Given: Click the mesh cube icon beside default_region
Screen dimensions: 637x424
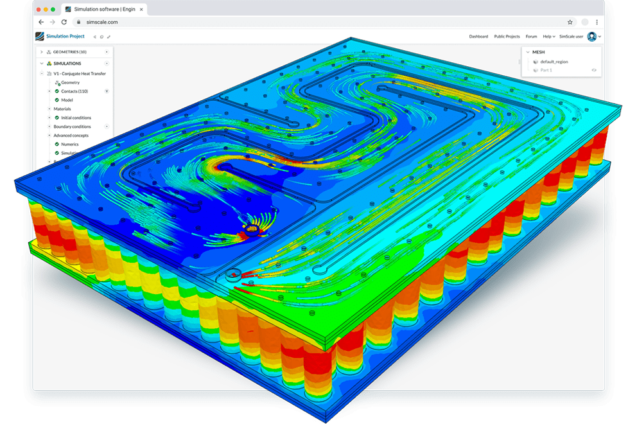Looking at the screenshot, I should pos(535,62).
